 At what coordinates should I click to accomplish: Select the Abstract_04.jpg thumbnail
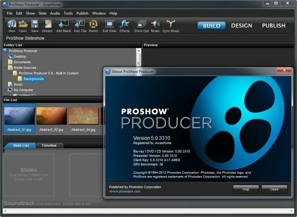84,118
